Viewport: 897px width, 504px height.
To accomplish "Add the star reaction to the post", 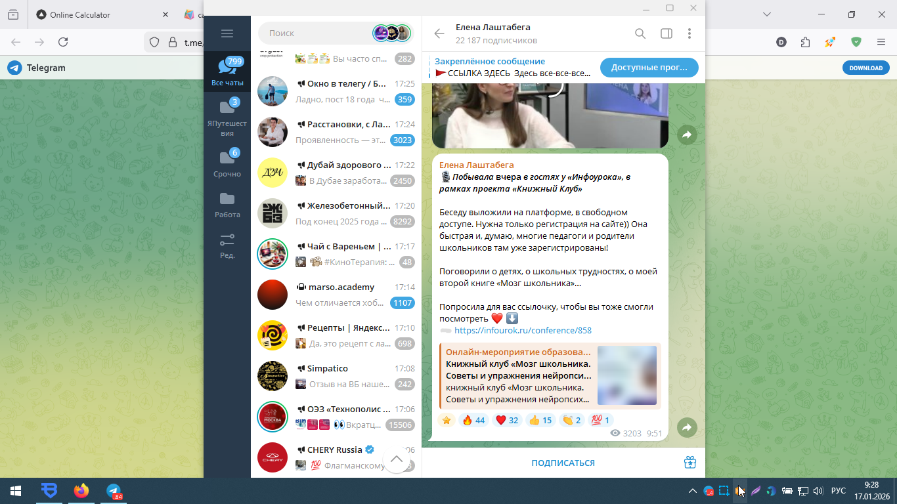I will [x=447, y=420].
